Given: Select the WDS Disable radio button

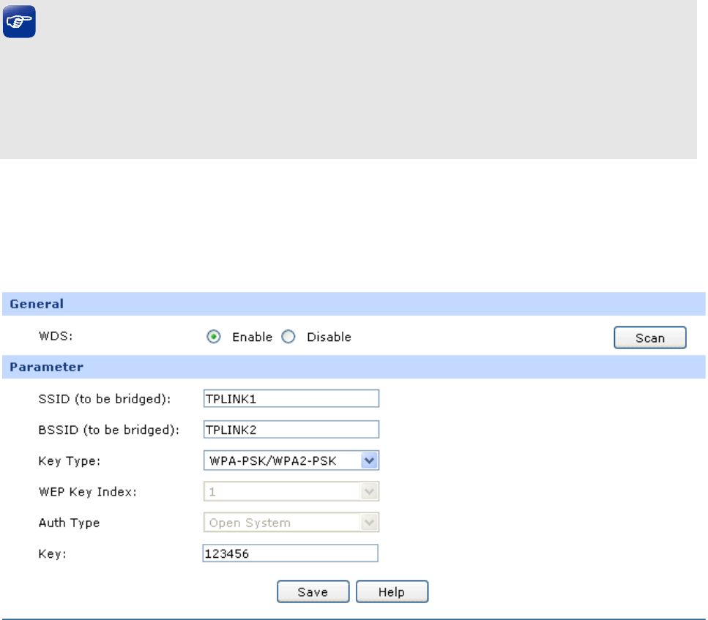Looking at the screenshot, I should 288,337.
